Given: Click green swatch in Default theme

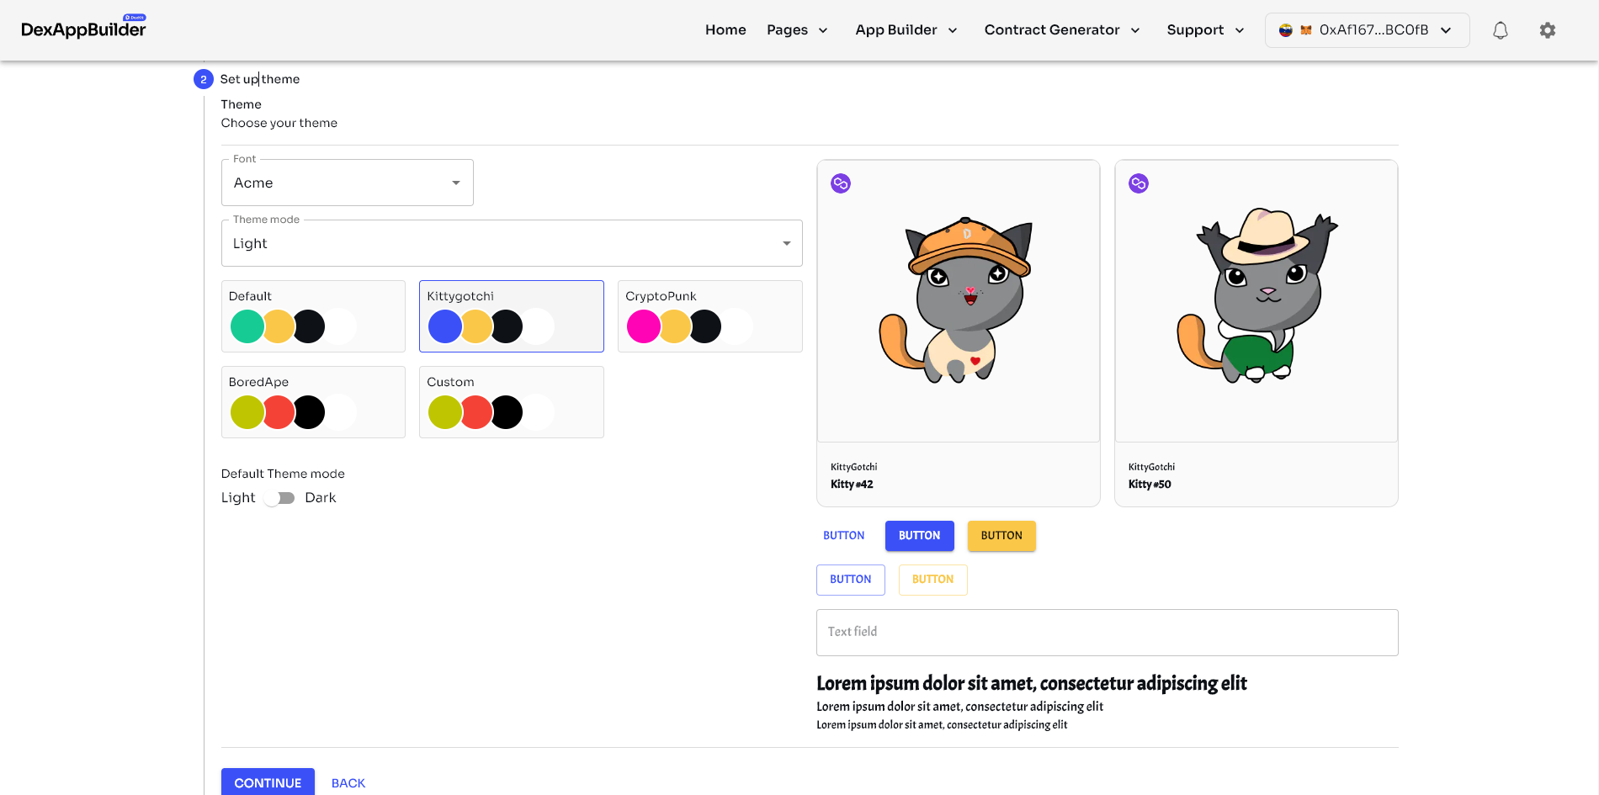Looking at the screenshot, I should coord(247,326).
